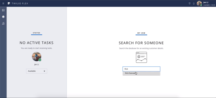Toggle the microphone mute icon
This screenshot has height=98, width=216.
(x=194, y=4)
